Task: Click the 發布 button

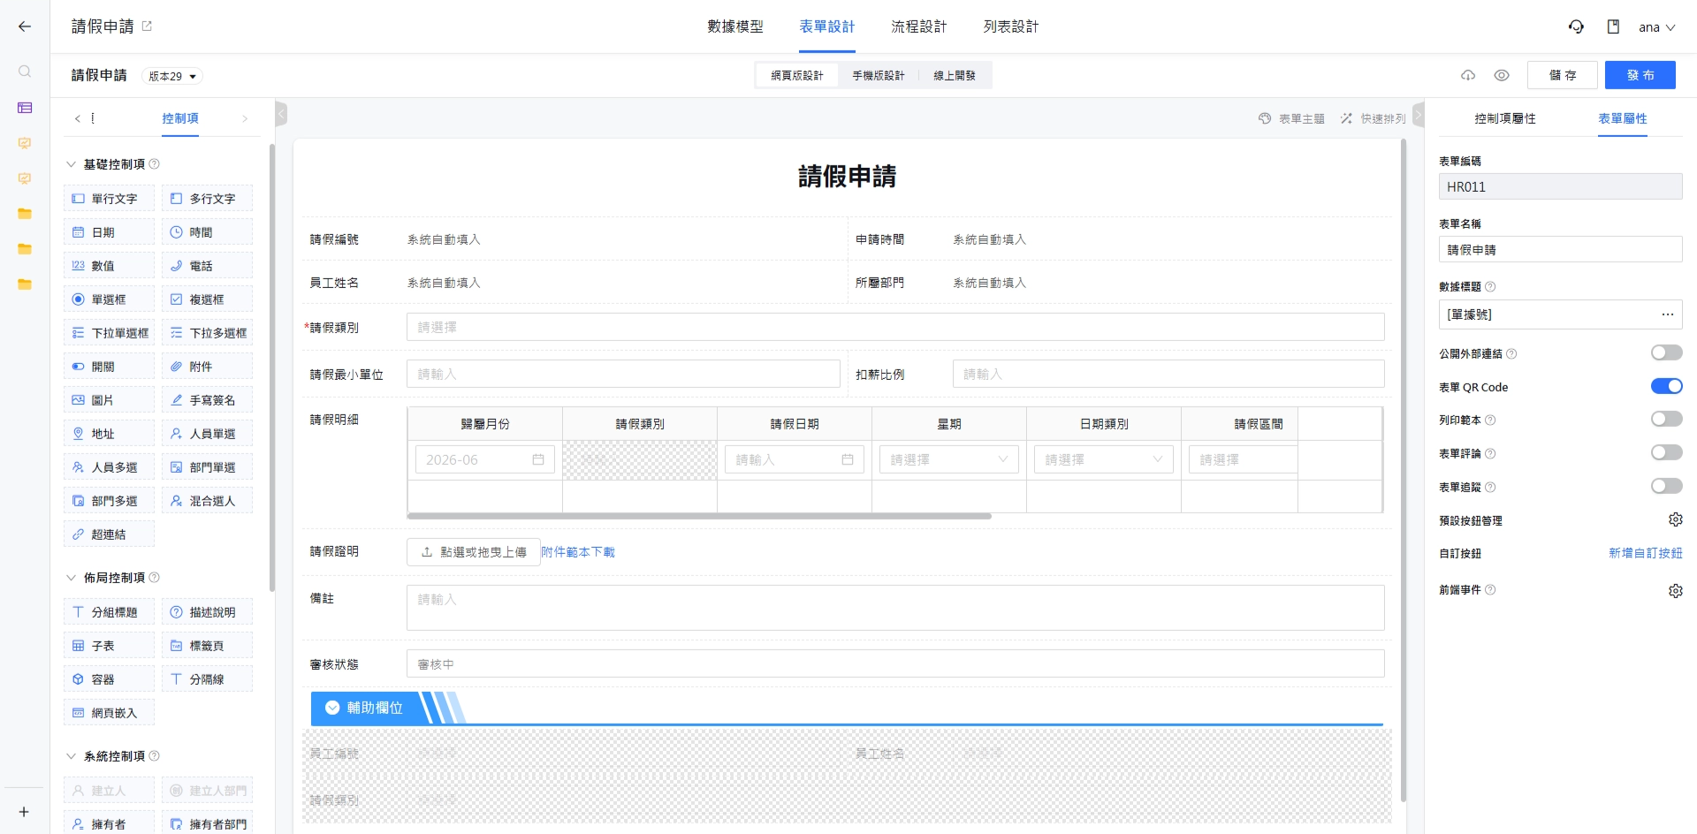Action: click(1640, 75)
